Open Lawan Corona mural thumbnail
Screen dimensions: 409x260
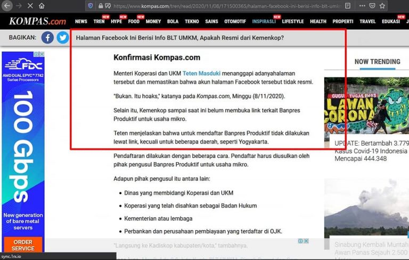point(366,105)
